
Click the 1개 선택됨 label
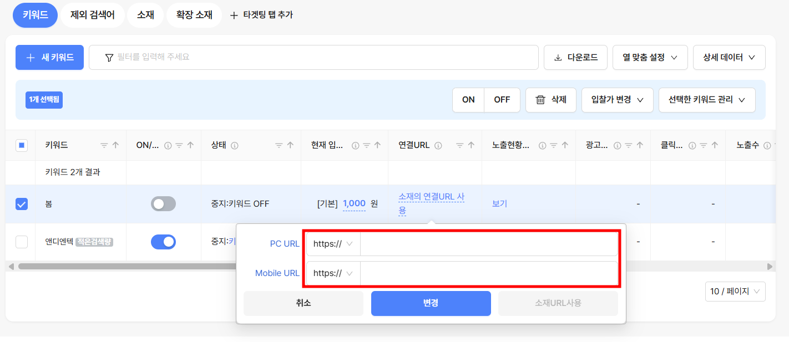point(44,100)
